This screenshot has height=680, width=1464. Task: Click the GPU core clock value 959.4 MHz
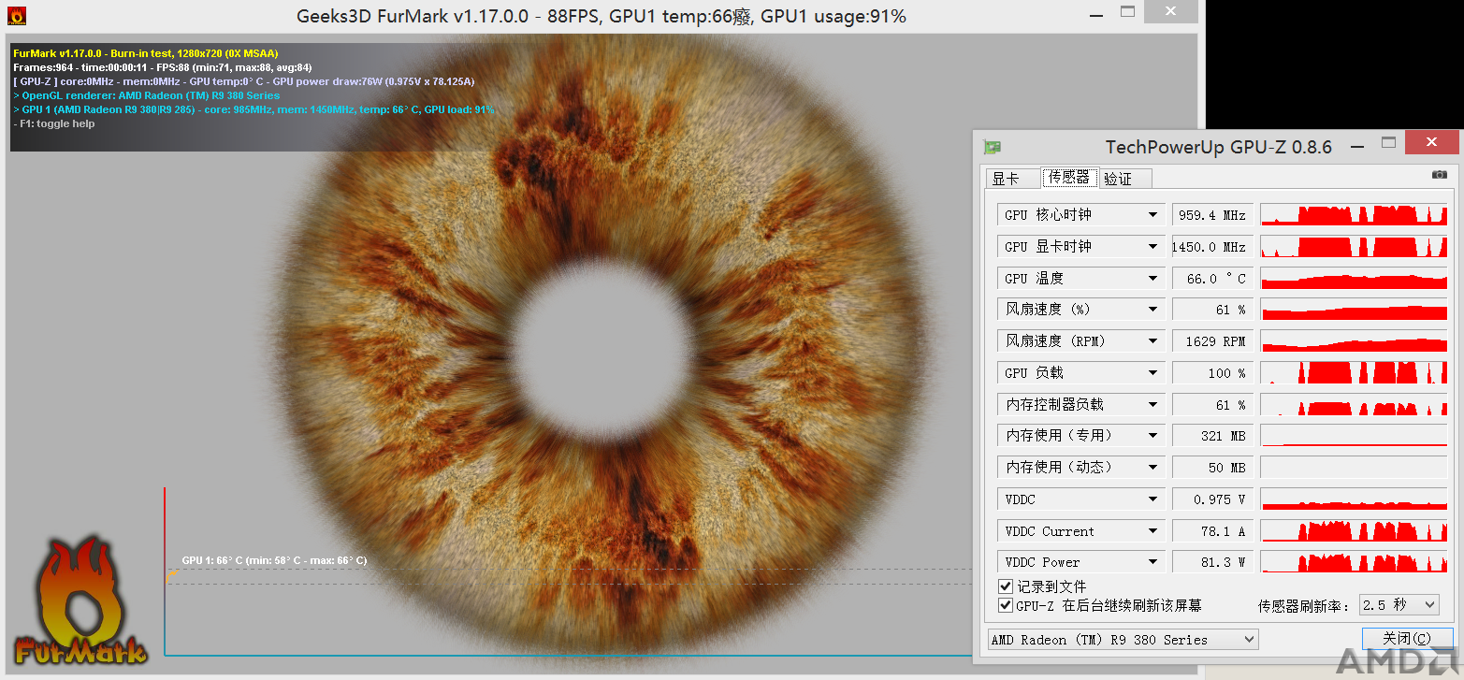coord(1210,215)
